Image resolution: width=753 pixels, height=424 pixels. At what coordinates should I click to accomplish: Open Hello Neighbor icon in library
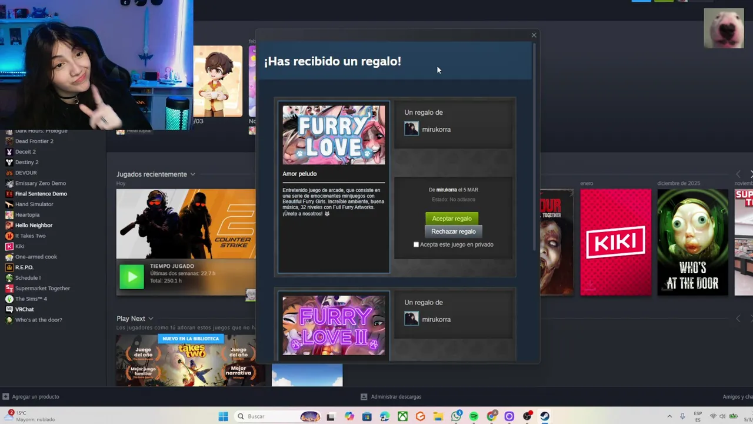[x=9, y=225]
